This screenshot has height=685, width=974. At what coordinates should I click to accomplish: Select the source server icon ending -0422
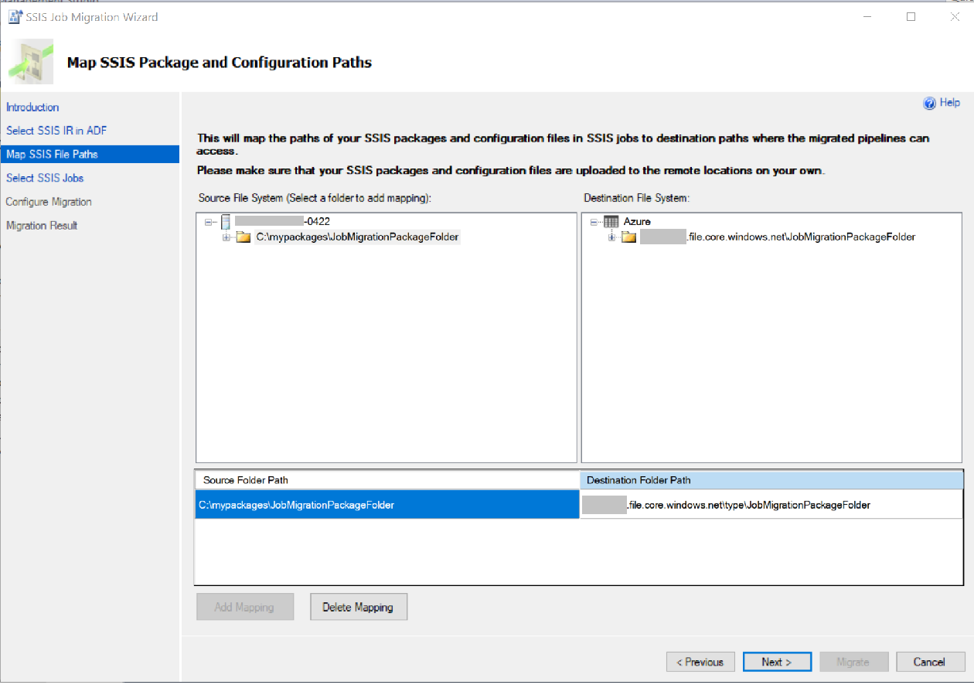(x=226, y=222)
